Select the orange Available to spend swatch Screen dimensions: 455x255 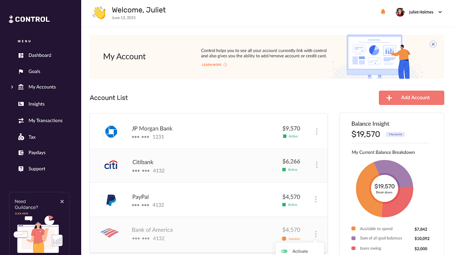pyautogui.click(x=353, y=228)
